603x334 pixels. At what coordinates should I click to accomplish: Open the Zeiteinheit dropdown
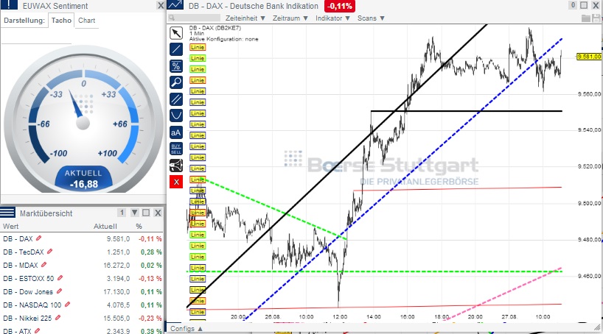click(x=245, y=18)
